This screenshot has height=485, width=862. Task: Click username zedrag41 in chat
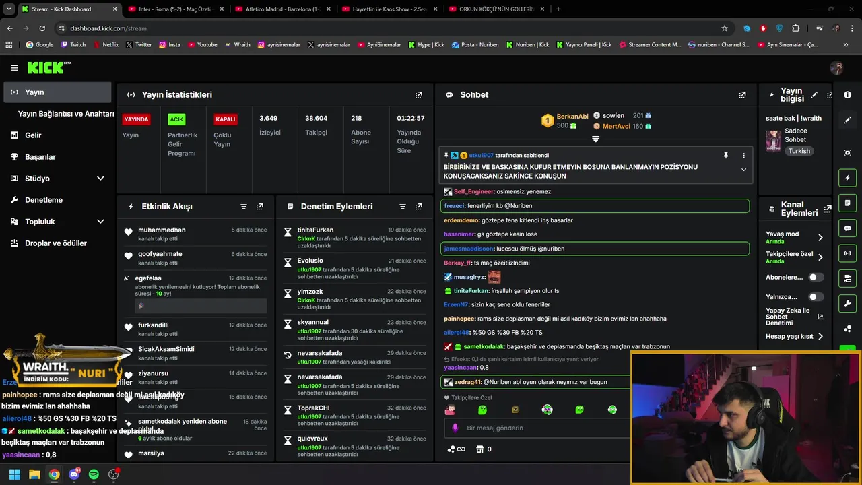[x=467, y=382]
